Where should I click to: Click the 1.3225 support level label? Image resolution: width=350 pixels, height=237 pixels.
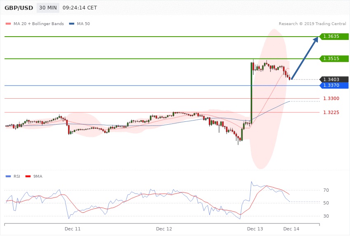pos(331,112)
